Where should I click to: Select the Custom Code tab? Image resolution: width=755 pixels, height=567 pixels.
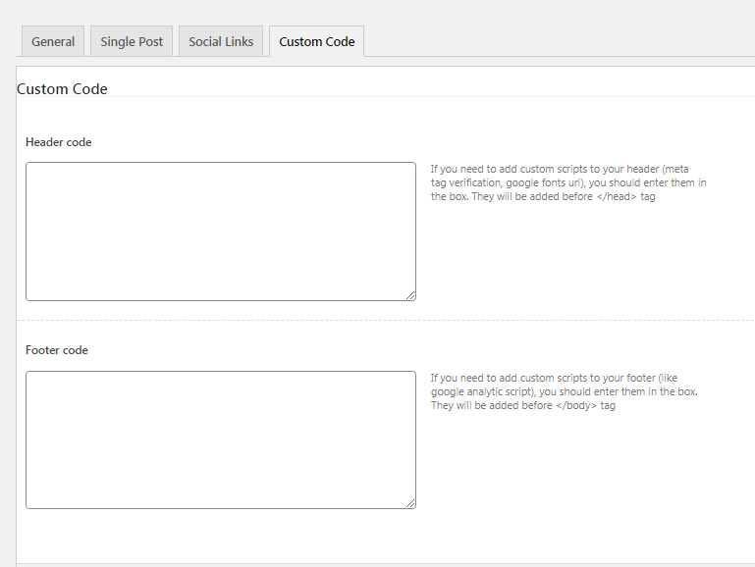317,41
